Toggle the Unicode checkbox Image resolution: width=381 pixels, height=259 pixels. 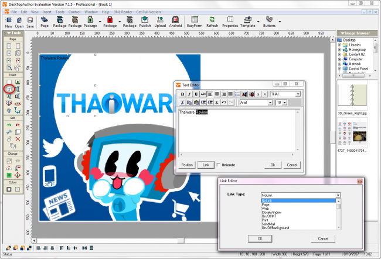[x=218, y=165]
